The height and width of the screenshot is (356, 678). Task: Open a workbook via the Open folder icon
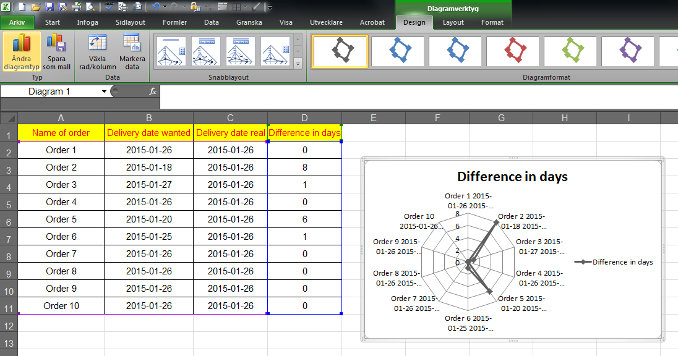(35, 6)
